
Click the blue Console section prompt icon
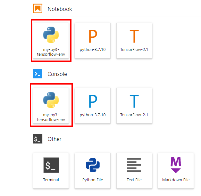pos(38,74)
